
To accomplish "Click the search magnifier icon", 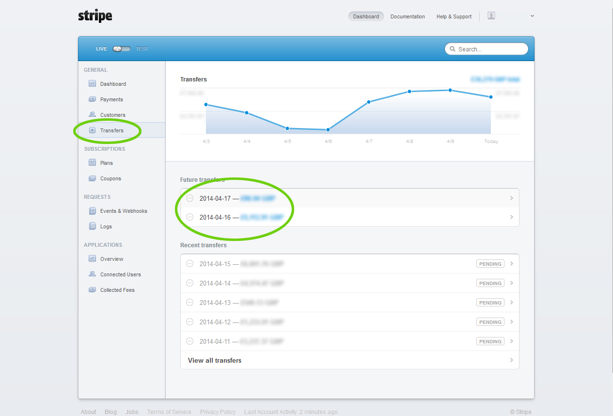I will [x=453, y=49].
